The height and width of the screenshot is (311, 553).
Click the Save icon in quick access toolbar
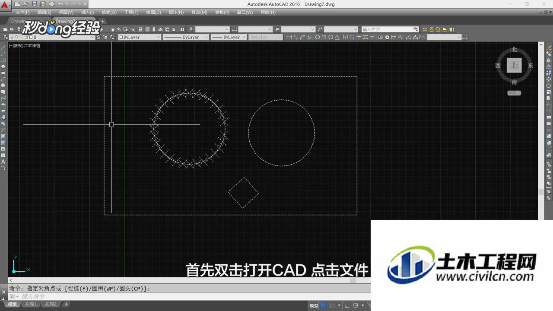coord(35,4)
